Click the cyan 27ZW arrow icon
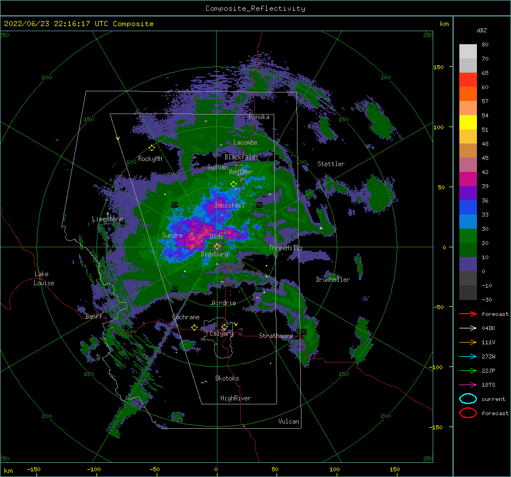Screen dimensions: 511x477 pos(468,357)
